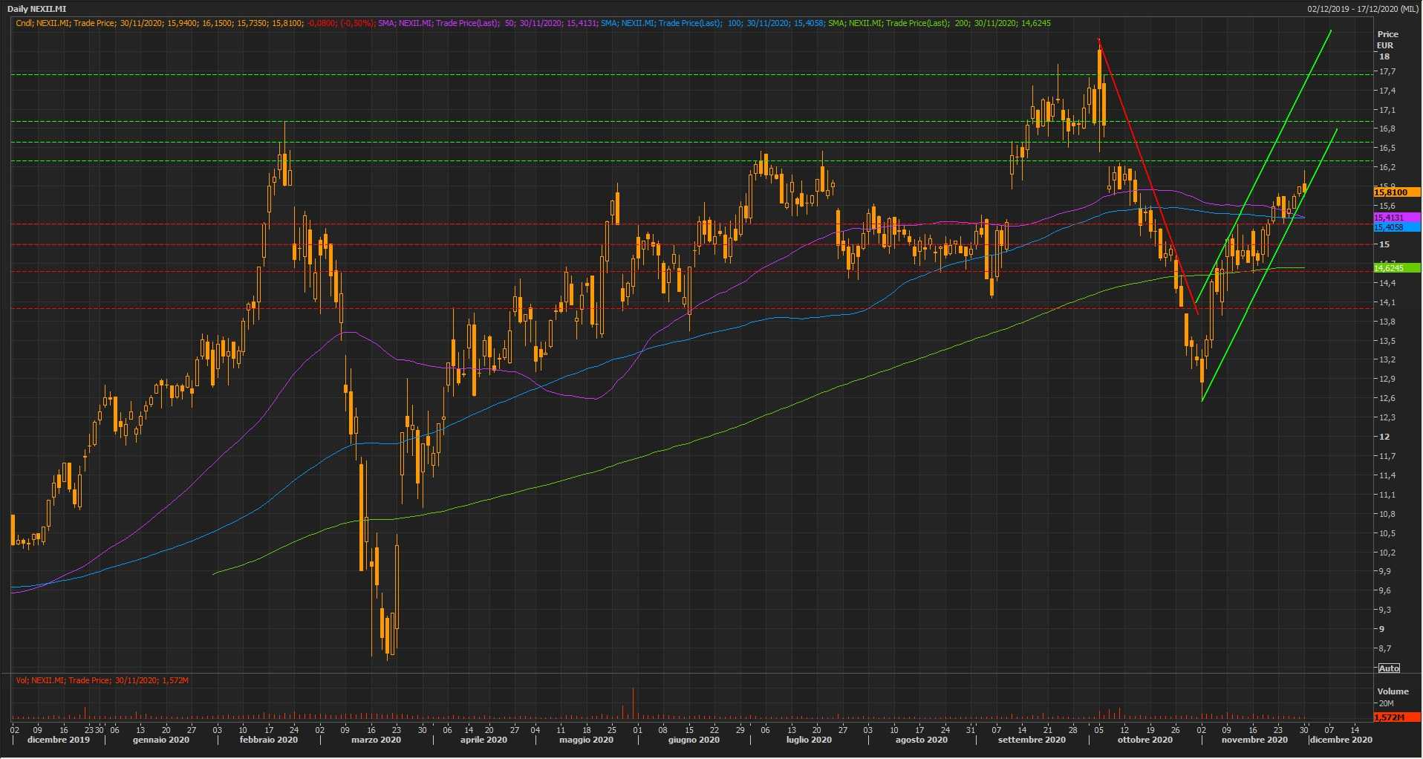Click the date range label 02/12/2019 - 17/12/2020
Image resolution: width=1423 pixels, height=759 pixels.
(x=1362, y=9)
